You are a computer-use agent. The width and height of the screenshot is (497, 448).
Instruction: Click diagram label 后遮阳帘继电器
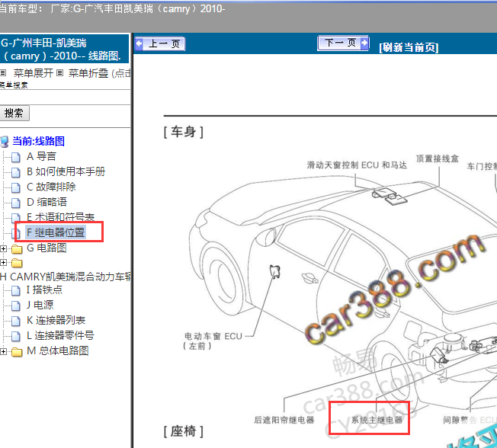coord(284,420)
